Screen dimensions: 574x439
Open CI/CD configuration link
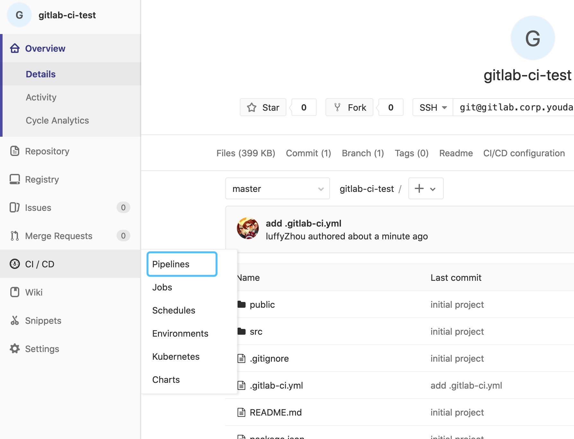coord(524,153)
